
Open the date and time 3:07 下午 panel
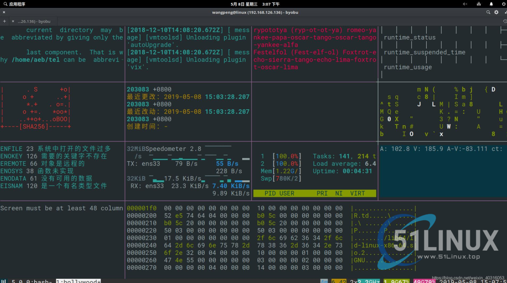pos(255,4)
